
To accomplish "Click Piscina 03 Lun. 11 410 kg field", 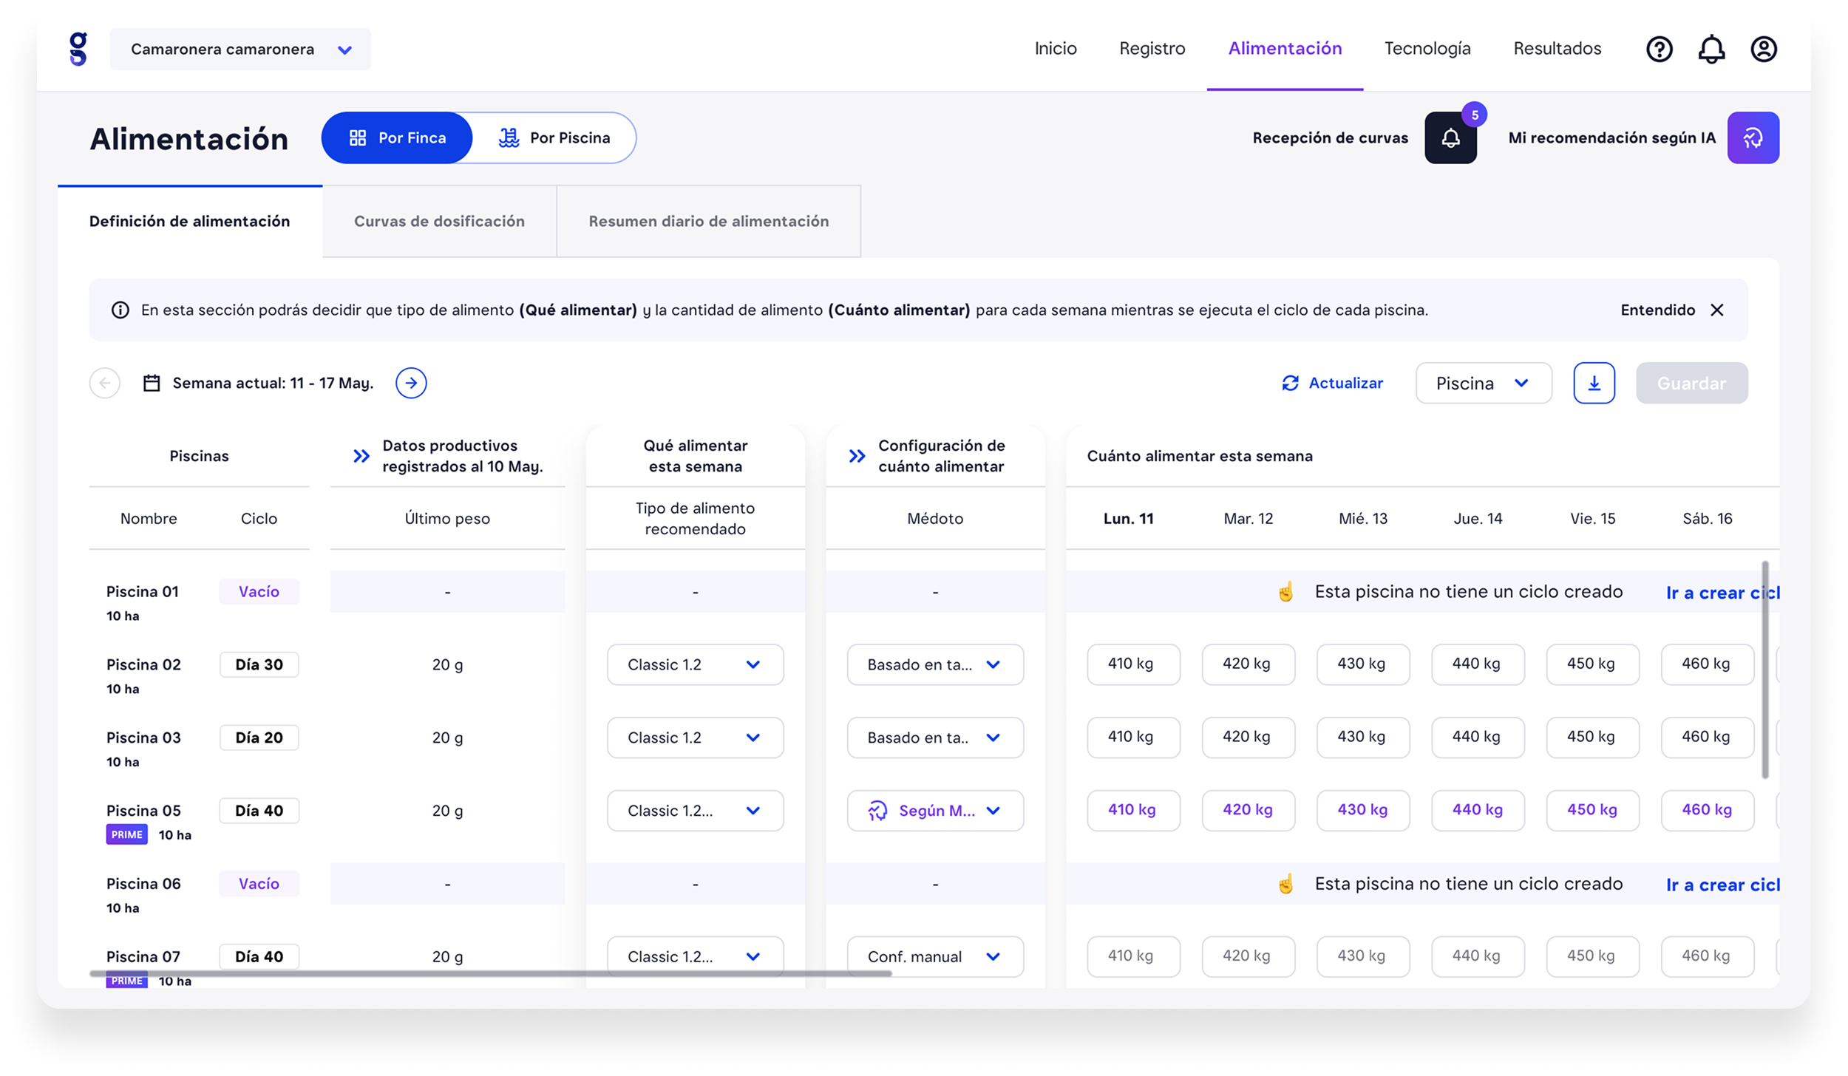I will [1133, 737].
